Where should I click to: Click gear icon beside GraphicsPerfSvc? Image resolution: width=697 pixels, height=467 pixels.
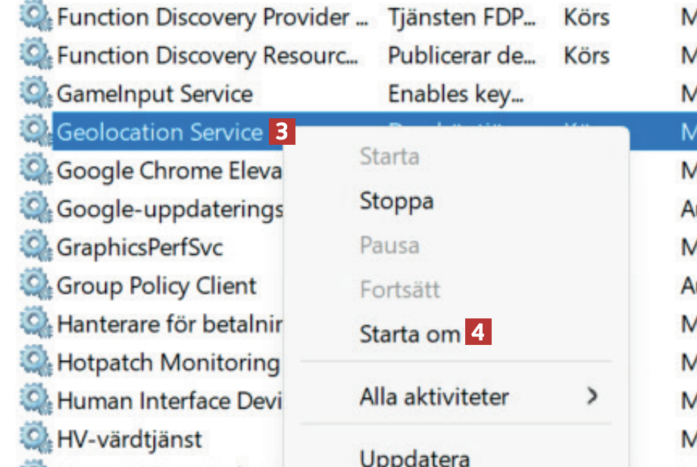[x=33, y=247]
